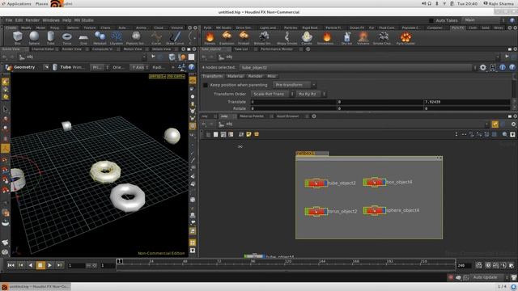Open the Render menu
Image resolution: width=518 pixels, height=291 pixels.
click(32, 20)
